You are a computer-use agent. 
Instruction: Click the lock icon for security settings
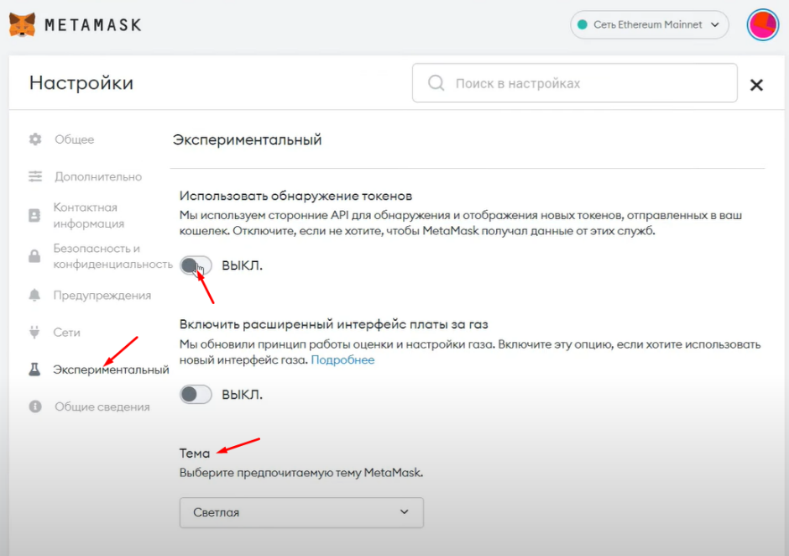34,256
